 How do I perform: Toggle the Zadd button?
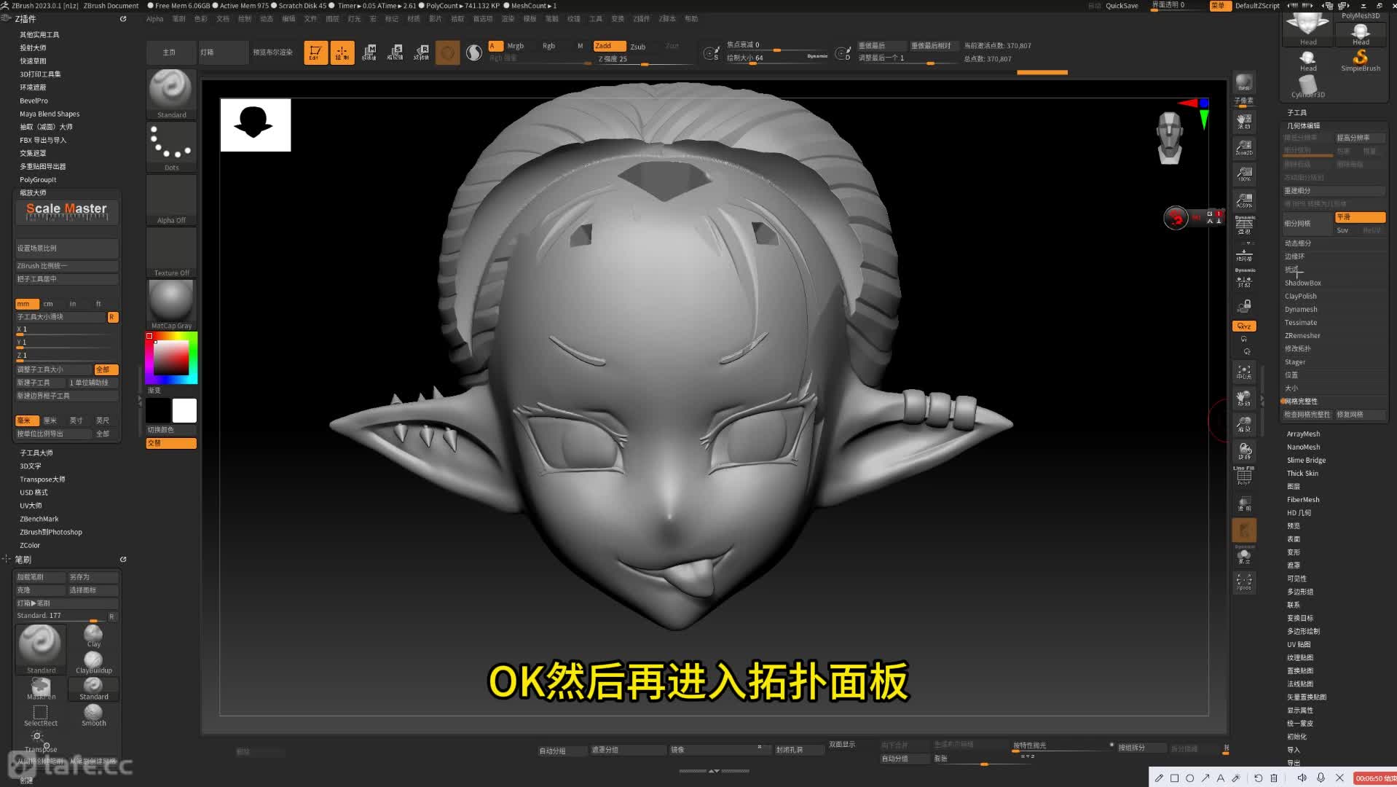(x=609, y=46)
